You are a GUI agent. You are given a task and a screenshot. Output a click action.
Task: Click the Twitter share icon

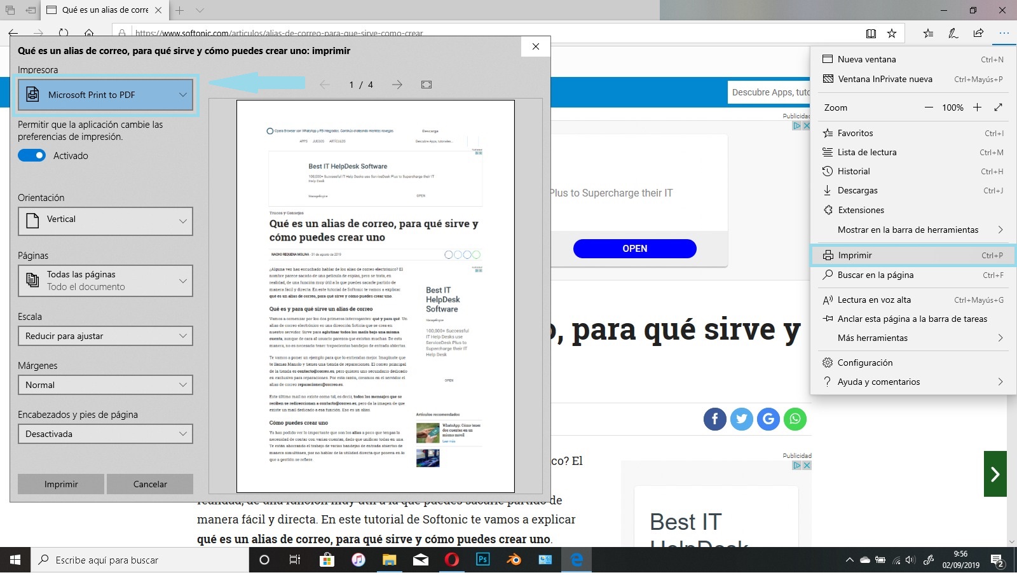tap(742, 419)
